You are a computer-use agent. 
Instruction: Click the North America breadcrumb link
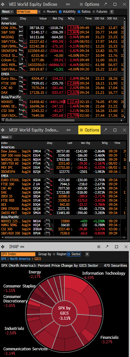click(20, 259)
